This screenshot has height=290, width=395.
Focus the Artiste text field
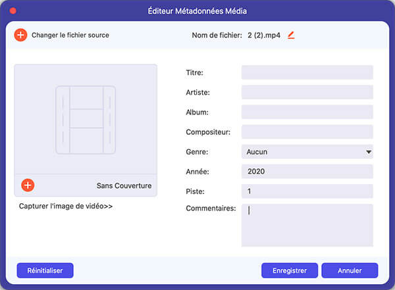click(307, 93)
